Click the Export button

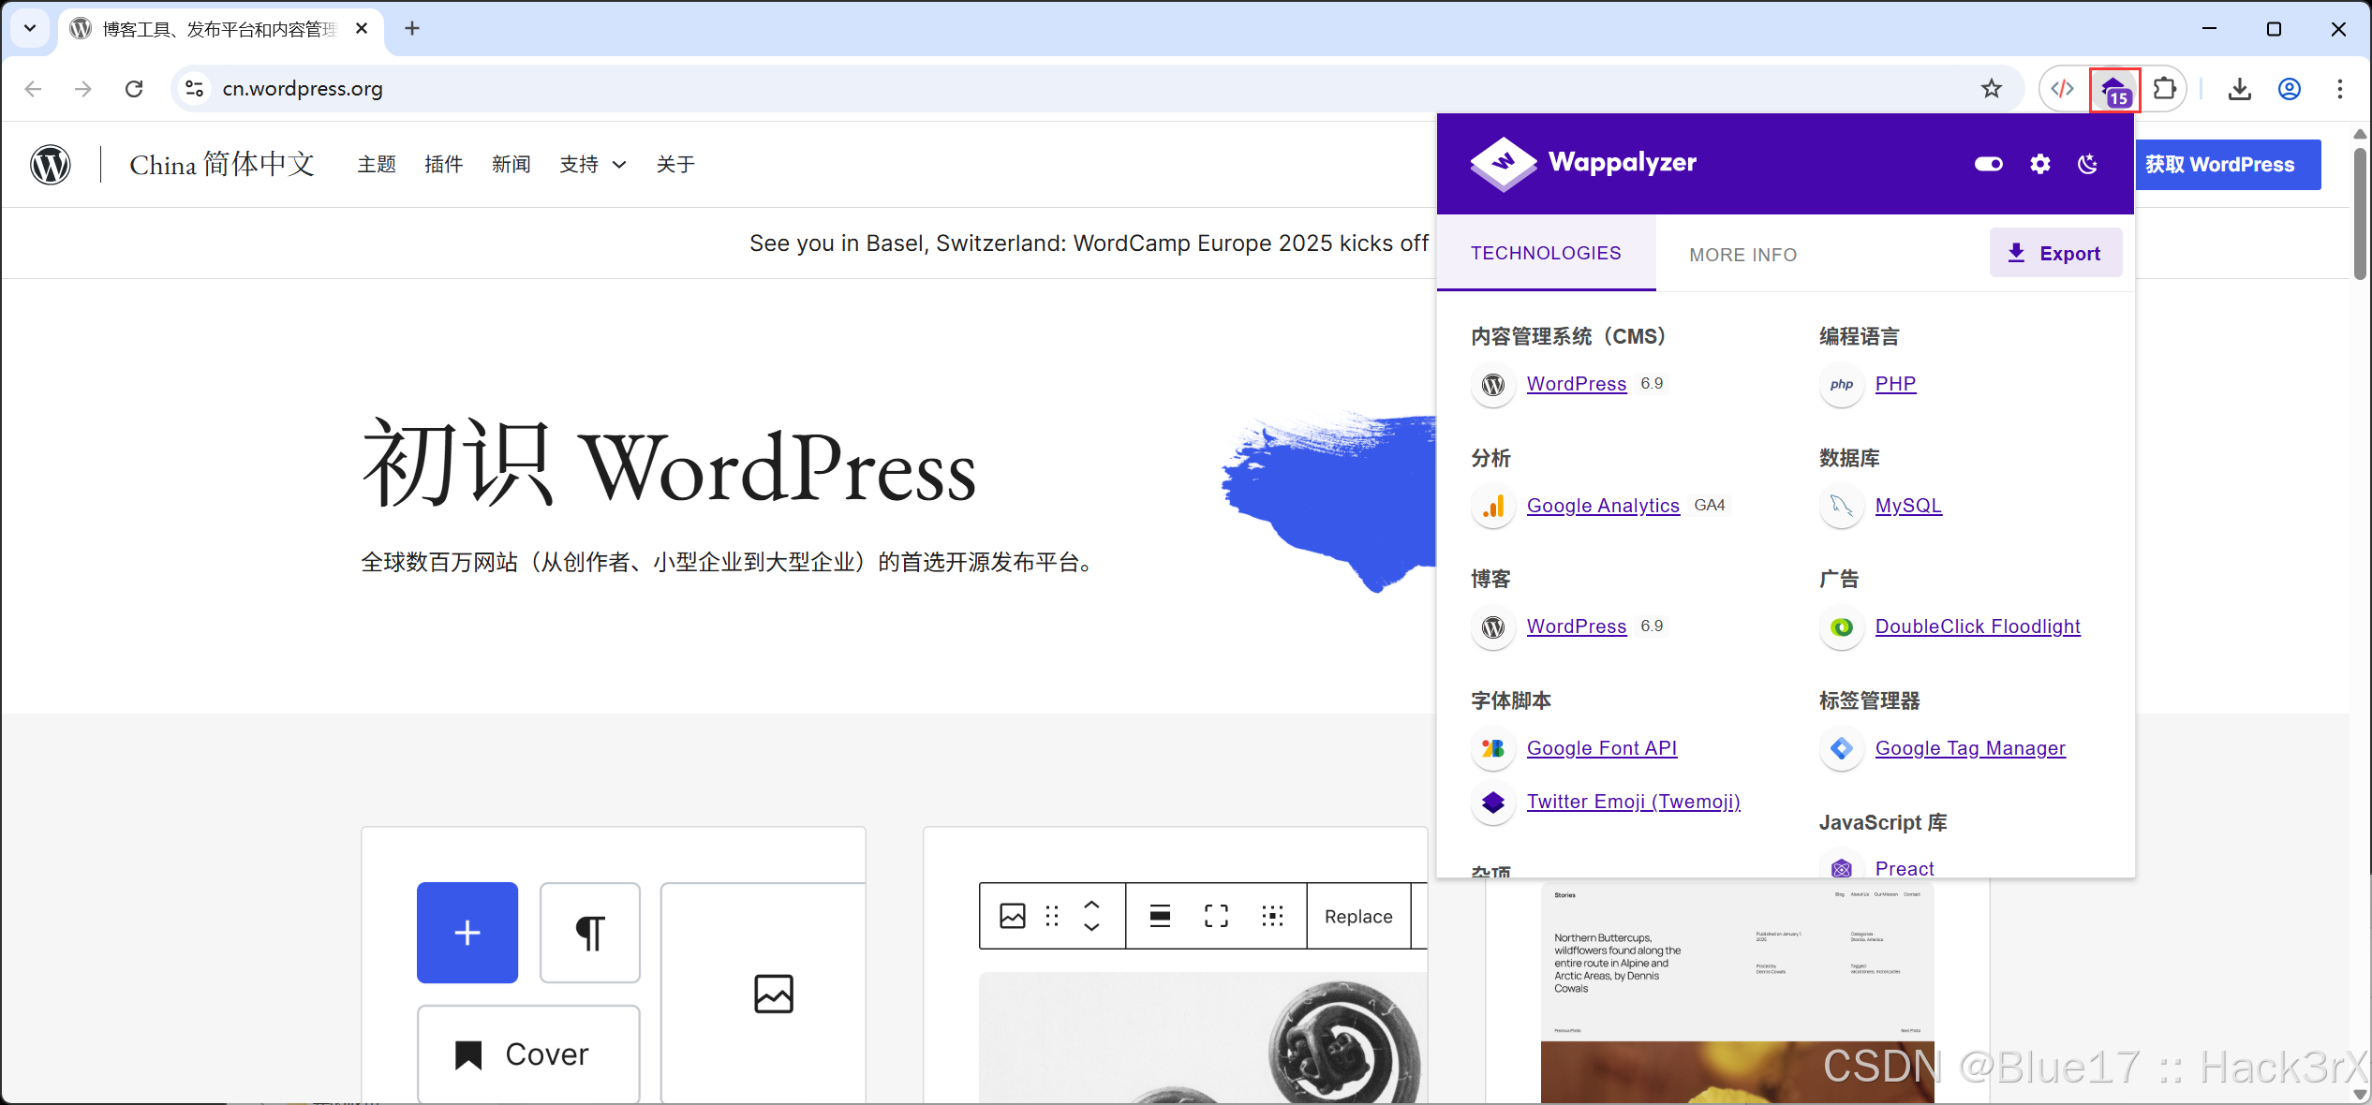[2054, 254]
